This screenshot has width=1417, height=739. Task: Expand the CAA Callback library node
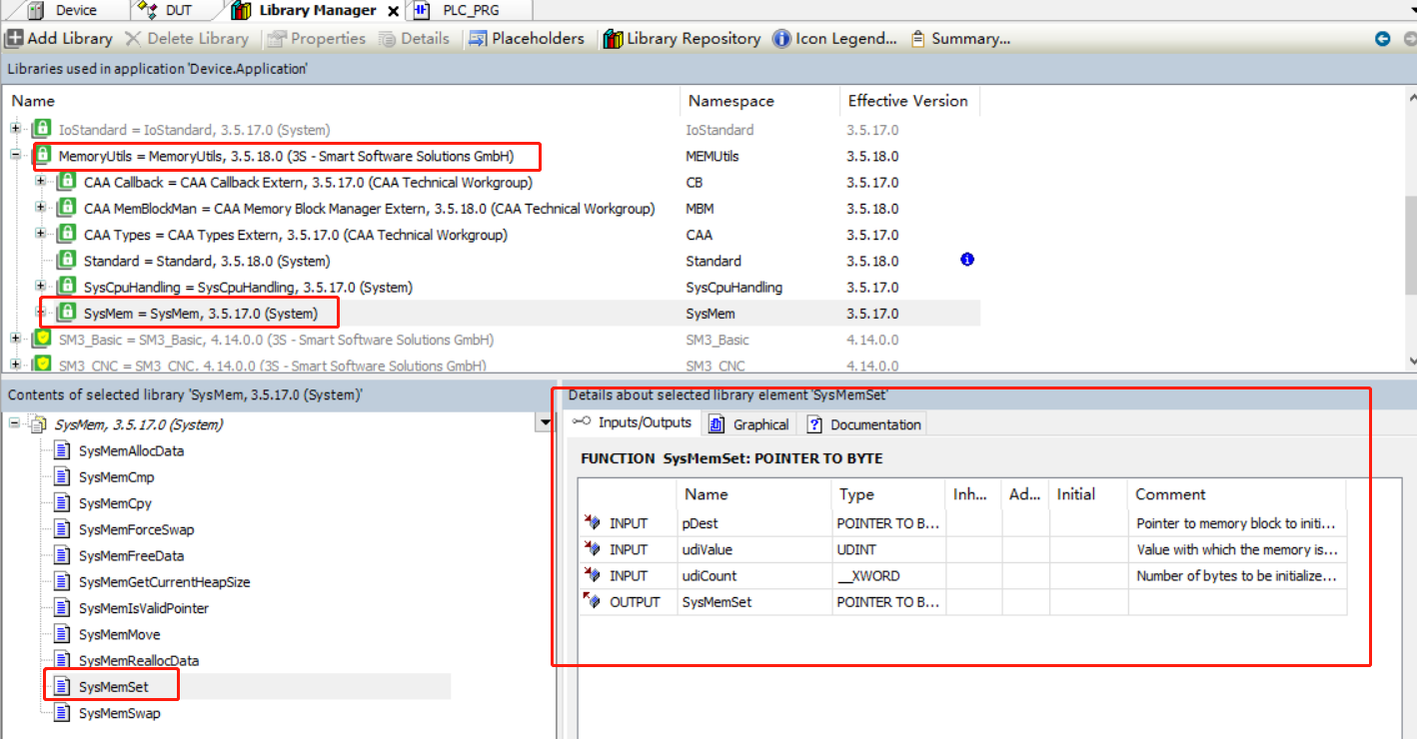coord(40,181)
